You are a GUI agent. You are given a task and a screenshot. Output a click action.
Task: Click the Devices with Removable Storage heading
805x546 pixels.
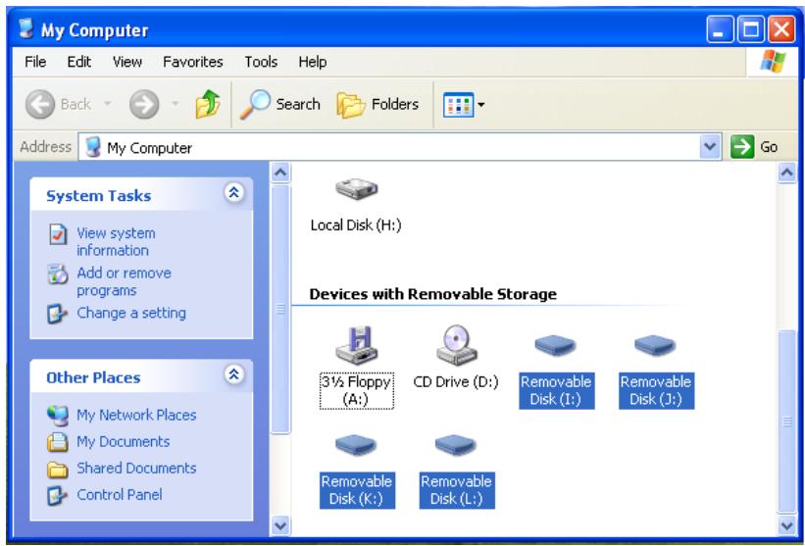(432, 294)
